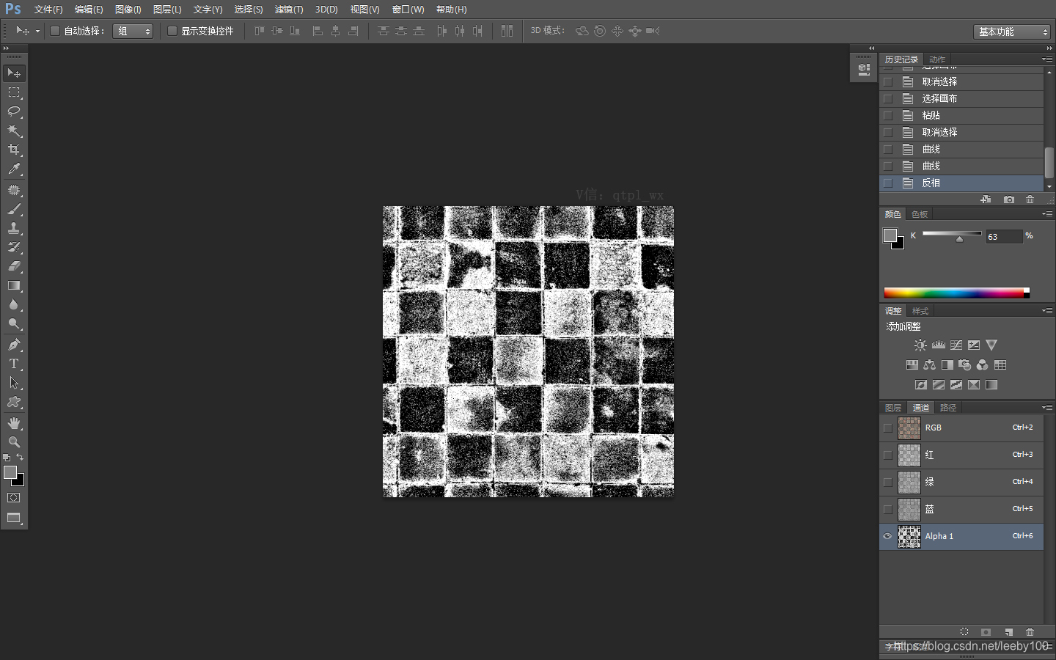This screenshot has height=660, width=1056.
Task: Select the Custom Shape tool
Action: 14,402
